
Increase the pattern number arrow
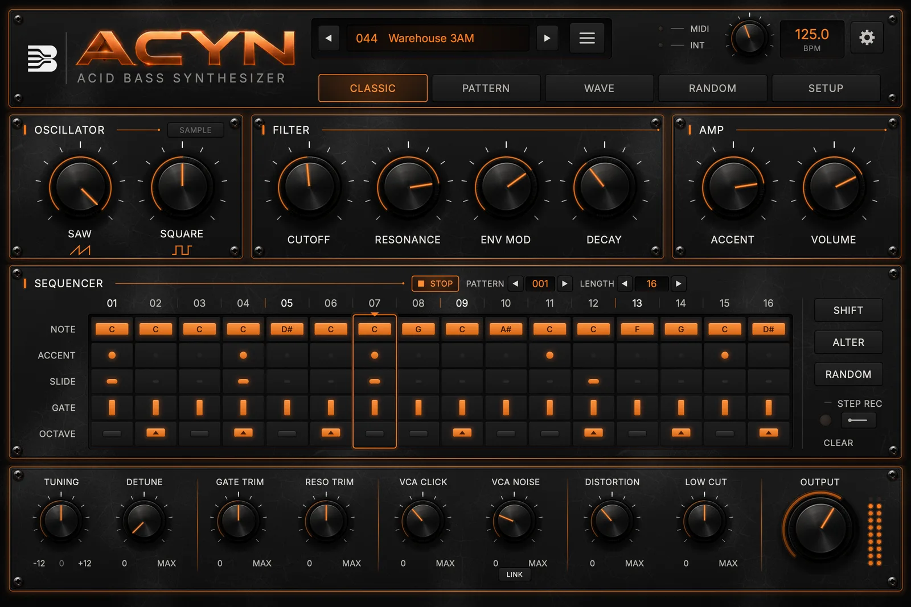point(565,283)
